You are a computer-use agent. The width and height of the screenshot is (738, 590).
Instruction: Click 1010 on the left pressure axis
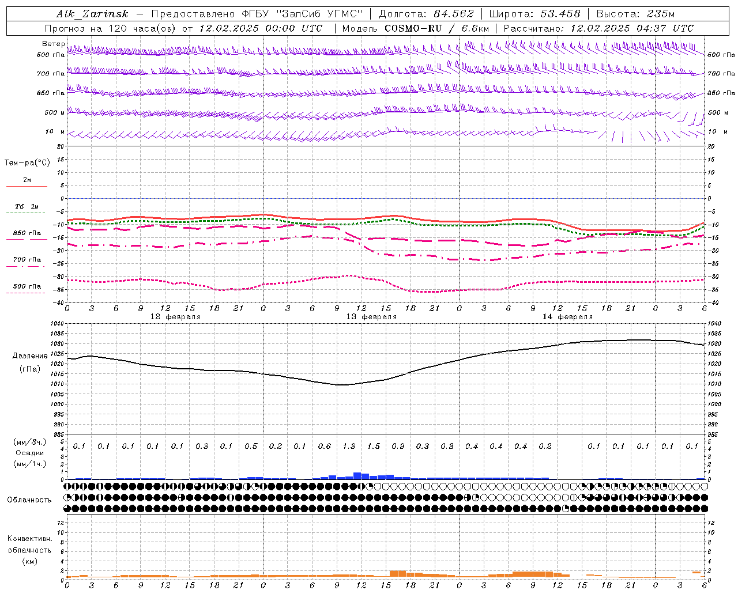point(58,384)
